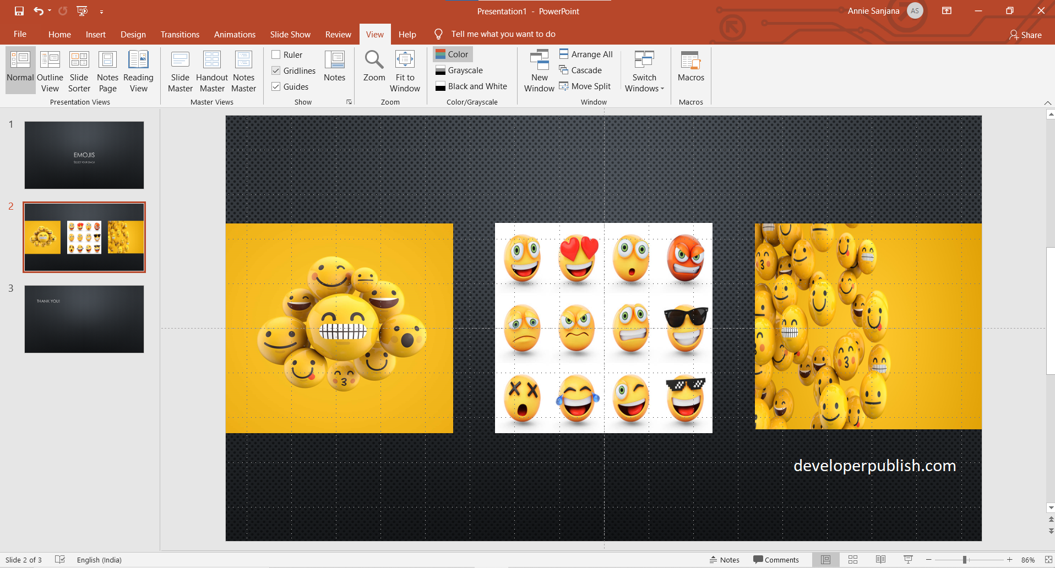
Task: Select slide 3 thumbnail
Action: click(84, 319)
